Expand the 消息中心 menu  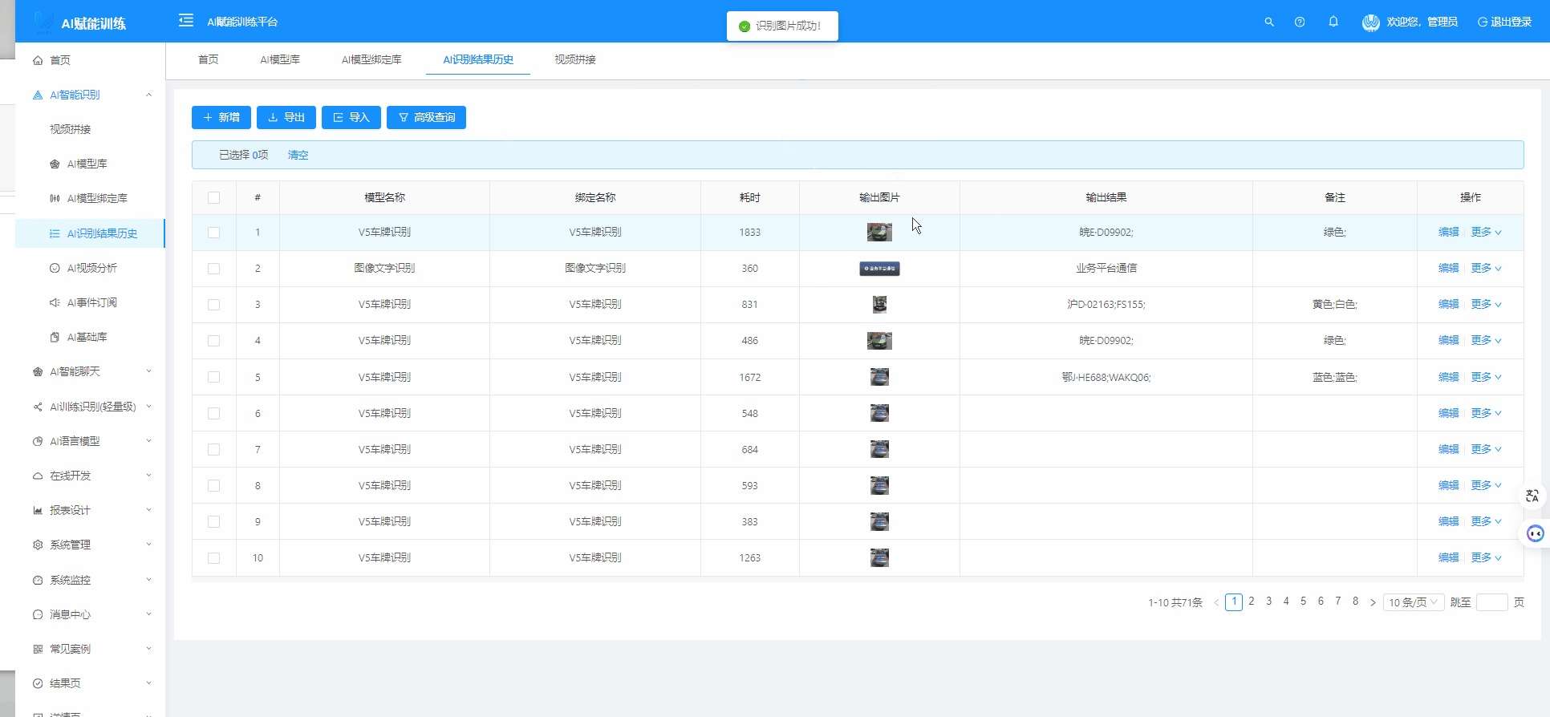[x=90, y=614]
